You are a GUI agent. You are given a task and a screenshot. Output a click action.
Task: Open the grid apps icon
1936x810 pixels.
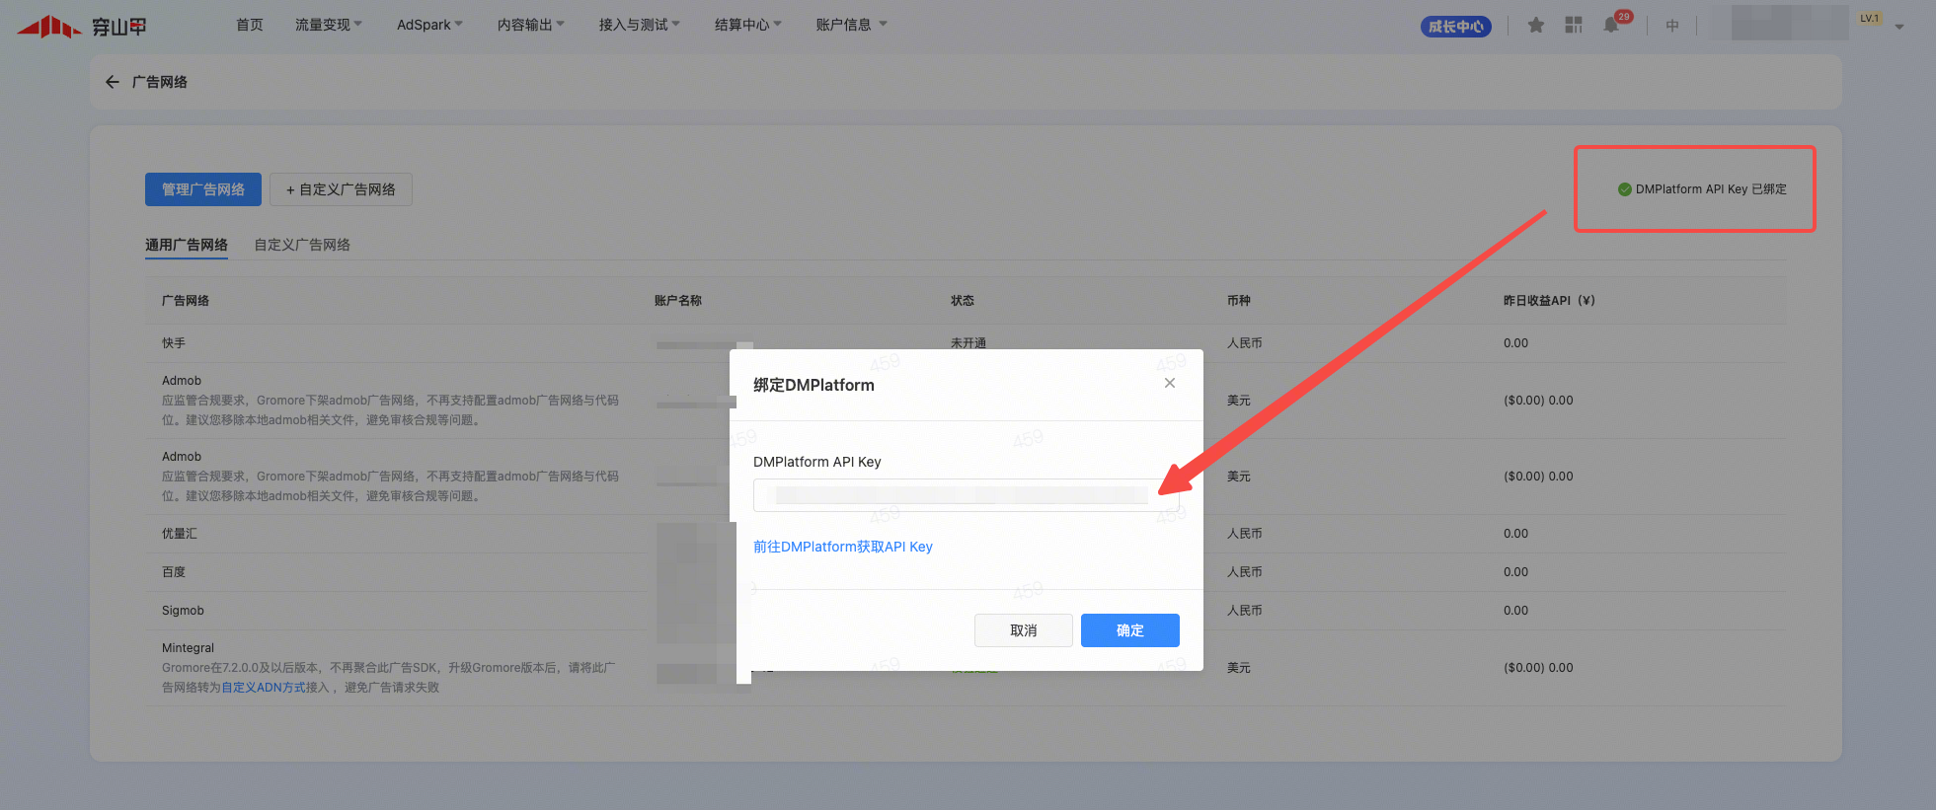click(1574, 26)
